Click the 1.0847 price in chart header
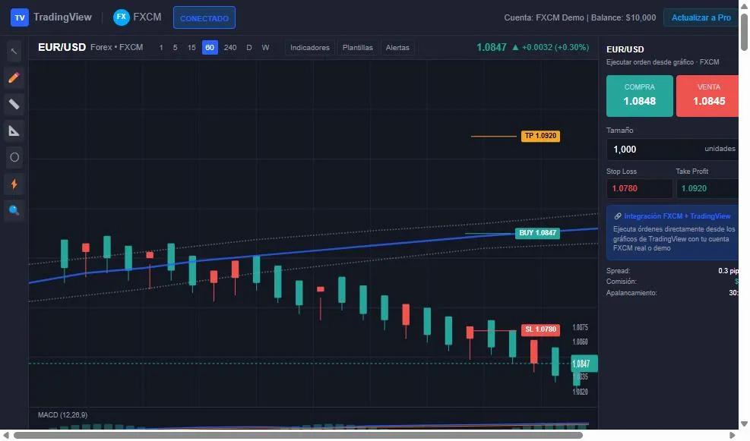This screenshot has height=441, width=750. 491,47
